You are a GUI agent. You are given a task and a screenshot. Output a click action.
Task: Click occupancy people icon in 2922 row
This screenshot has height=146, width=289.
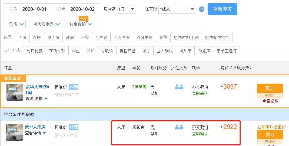pos(179,127)
